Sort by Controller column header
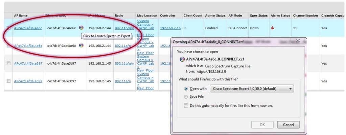 tap(168, 15)
